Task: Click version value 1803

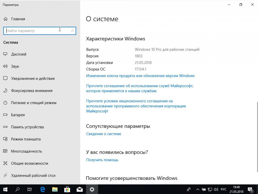Action: (x=138, y=56)
